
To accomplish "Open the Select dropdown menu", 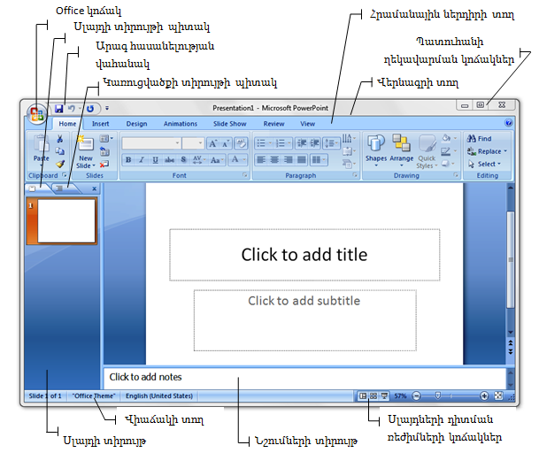I will (x=484, y=165).
